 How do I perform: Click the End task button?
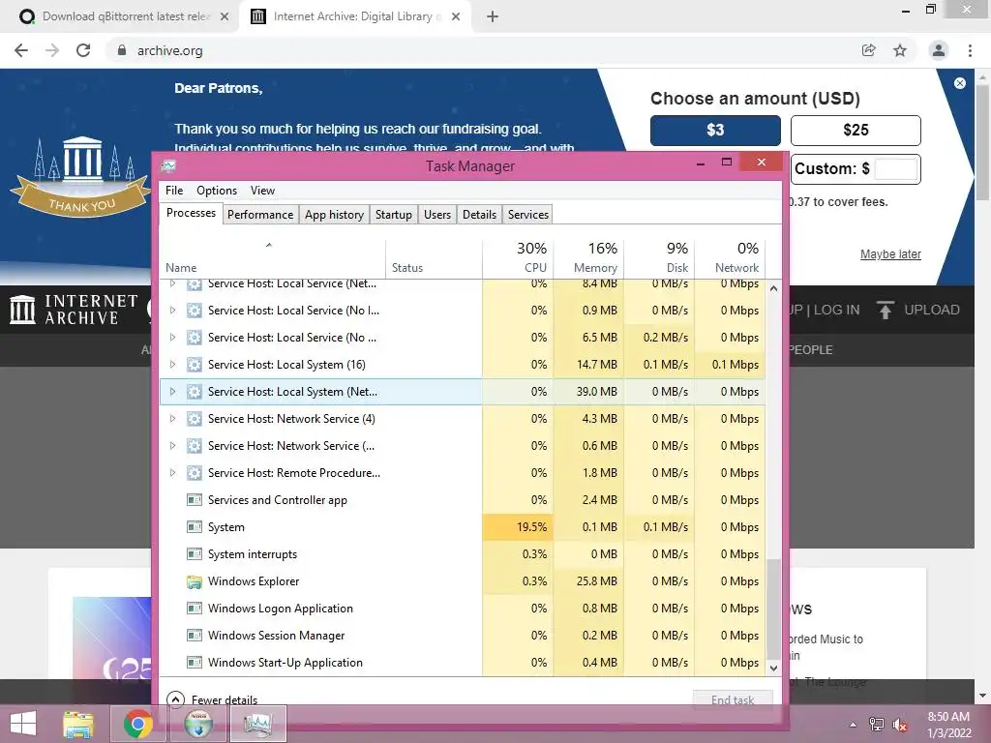tap(733, 699)
